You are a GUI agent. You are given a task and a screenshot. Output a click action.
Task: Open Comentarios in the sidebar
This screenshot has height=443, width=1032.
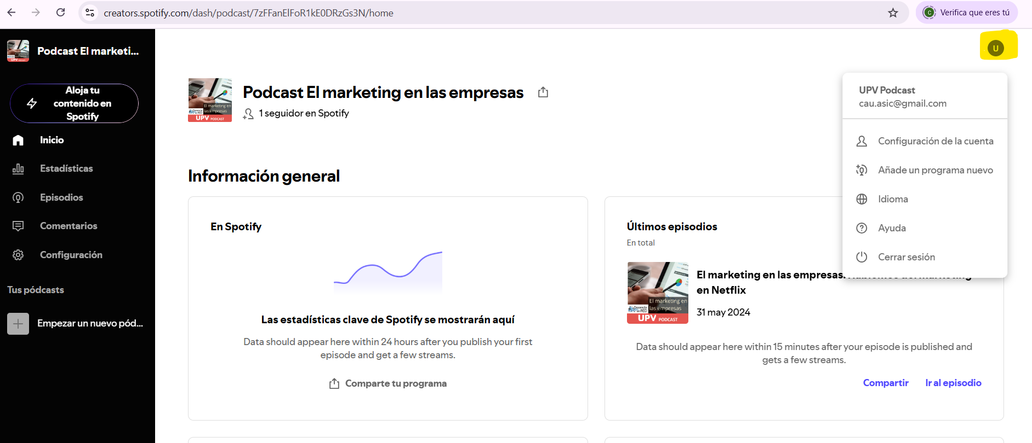[x=69, y=226]
